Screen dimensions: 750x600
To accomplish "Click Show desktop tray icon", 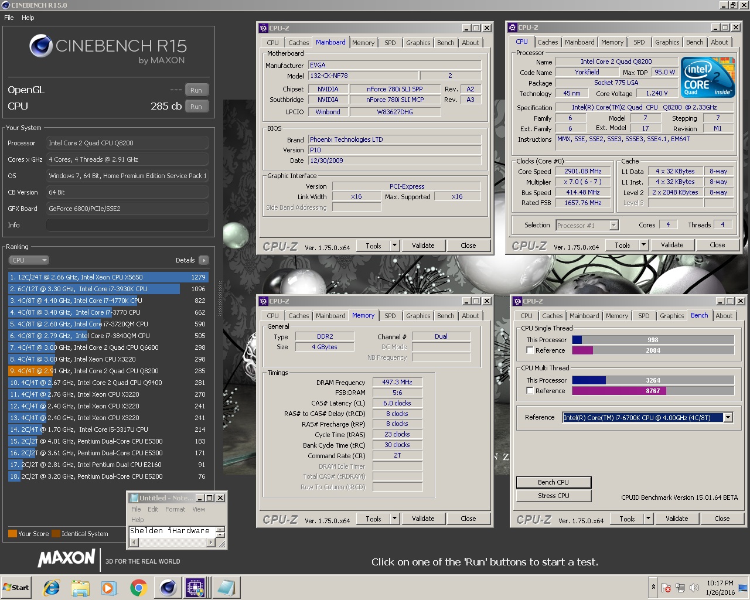I will [743, 588].
